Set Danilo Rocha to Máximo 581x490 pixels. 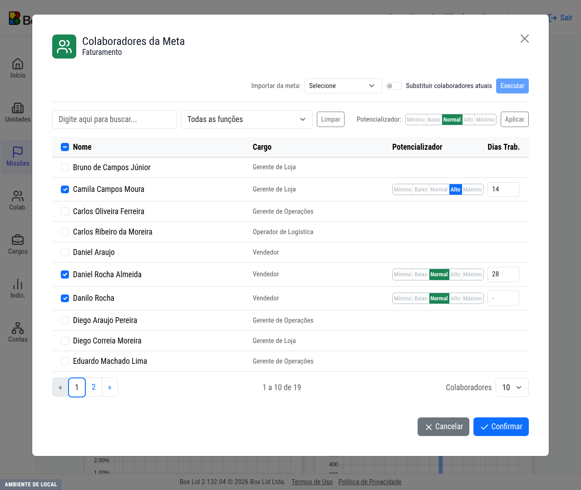coord(473,299)
